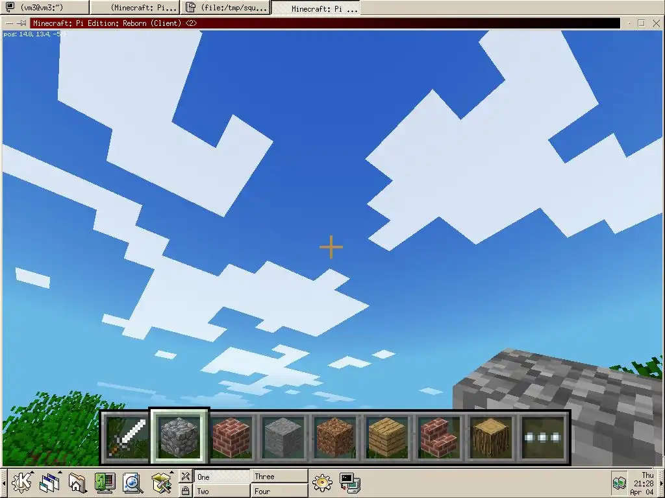The image size is (665, 498).
Task: Select the brick stairs hotbar slot
Action: point(439,437)
